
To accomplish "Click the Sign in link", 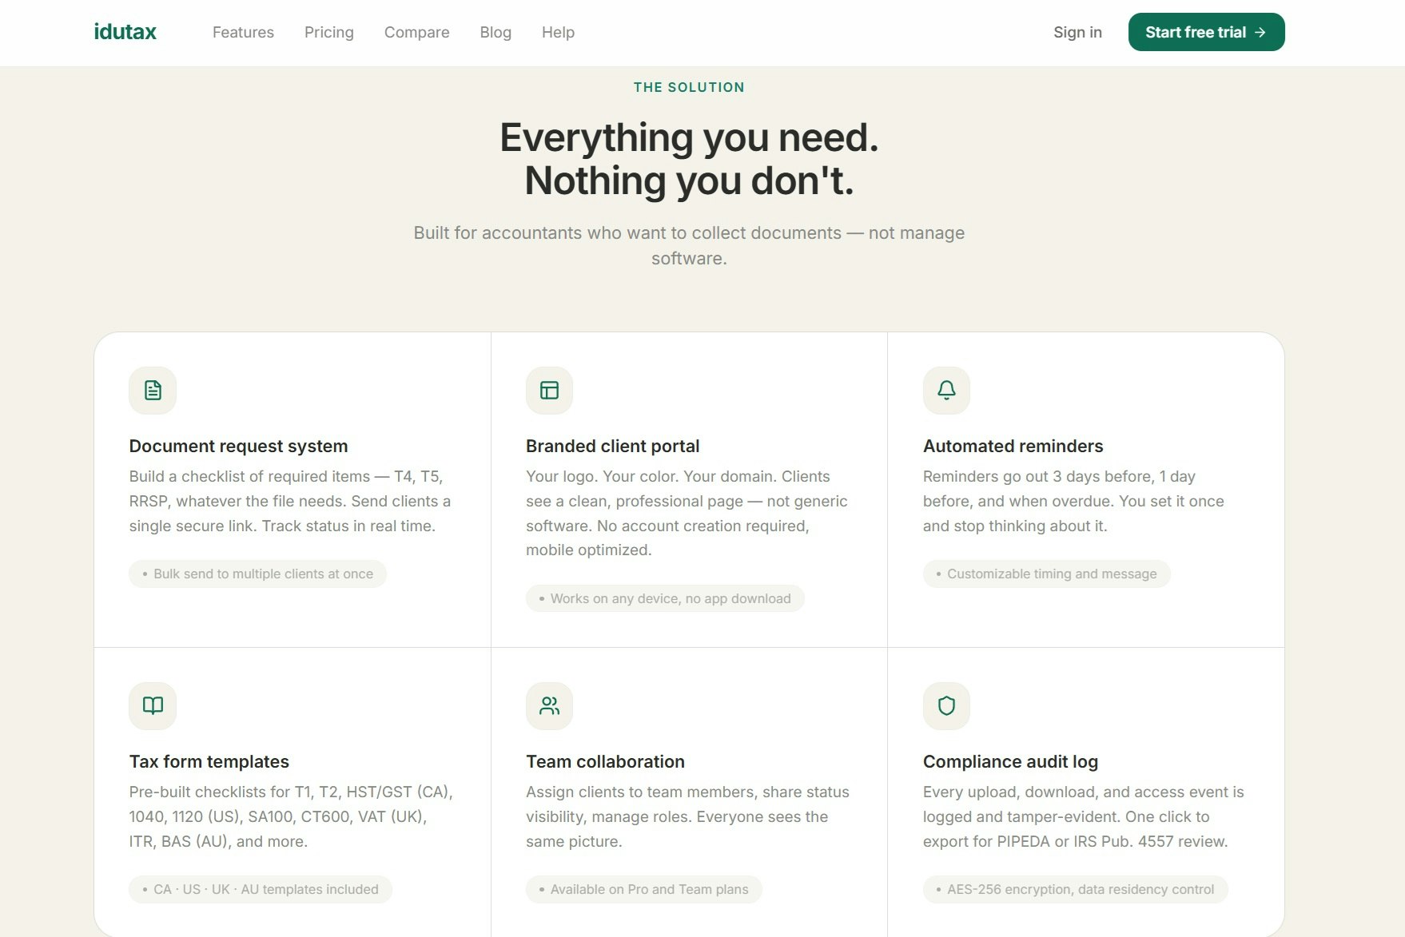I will click(1077, 32).
